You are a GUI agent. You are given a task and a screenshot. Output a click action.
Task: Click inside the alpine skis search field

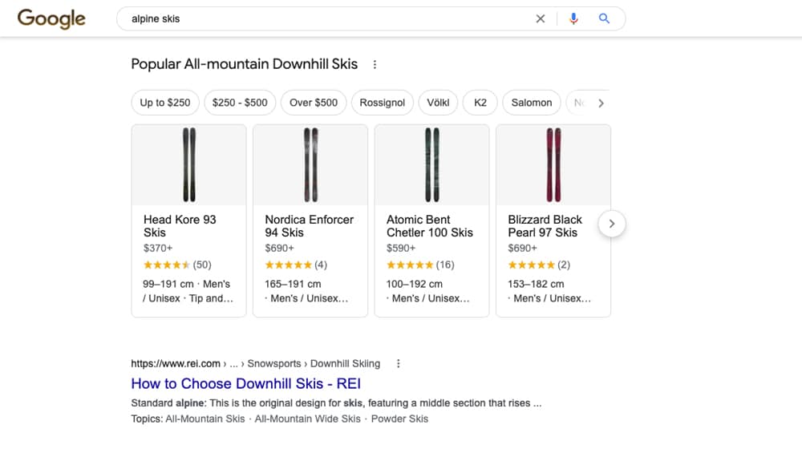click(x=321, y=18)
